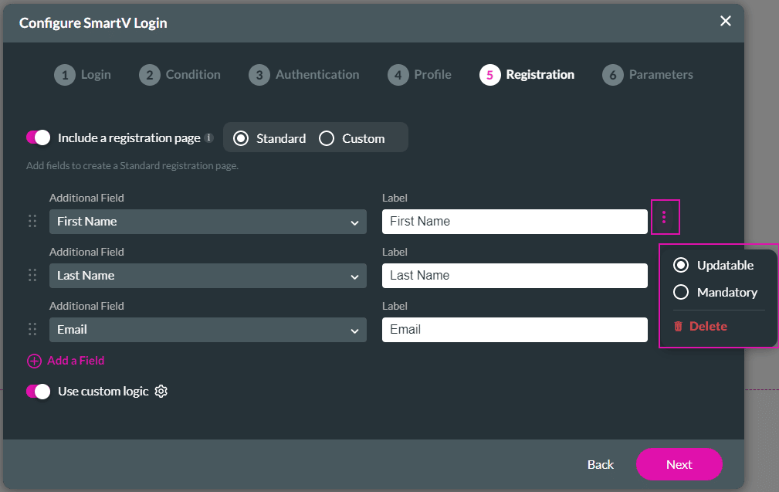
Task: Click the Email label input field
Action: pyautogui.click(x=514, y=329)
